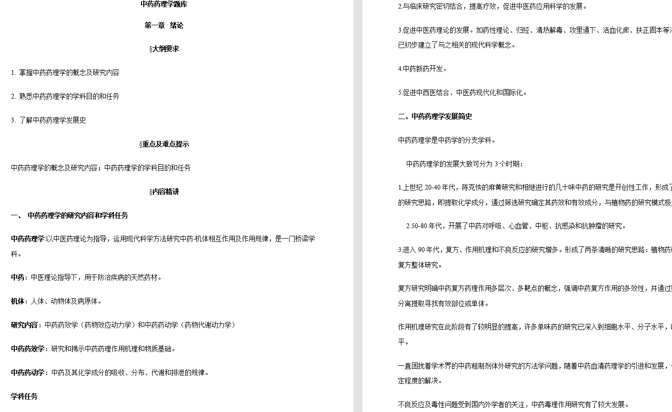The image size is (672, 412).
Task: Click the line '分离提取寻找有效部位或单体。'
Action: 443,304
